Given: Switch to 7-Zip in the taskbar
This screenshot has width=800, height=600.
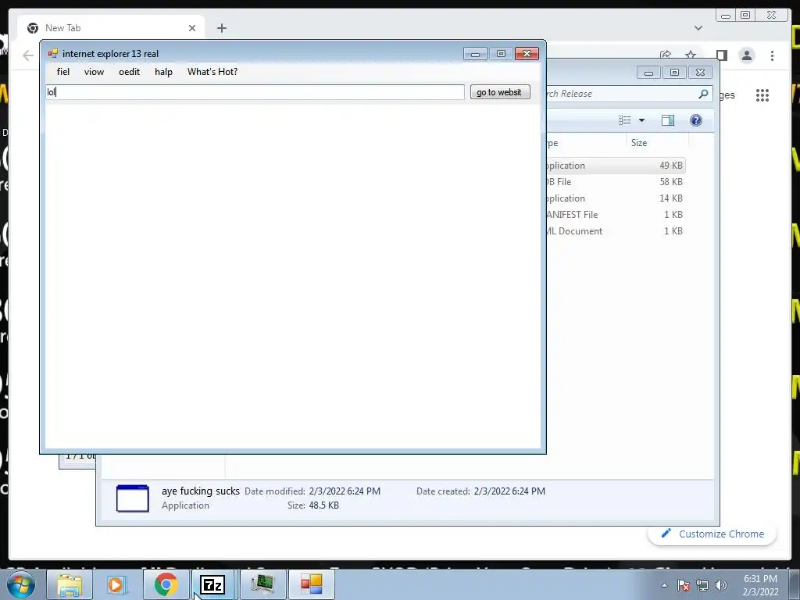Looking at the screenshot, I should pyautogui.click(x=212, y=584).
